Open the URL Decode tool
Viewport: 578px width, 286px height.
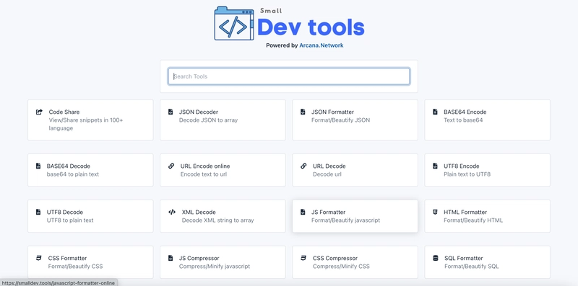(355, 170)
